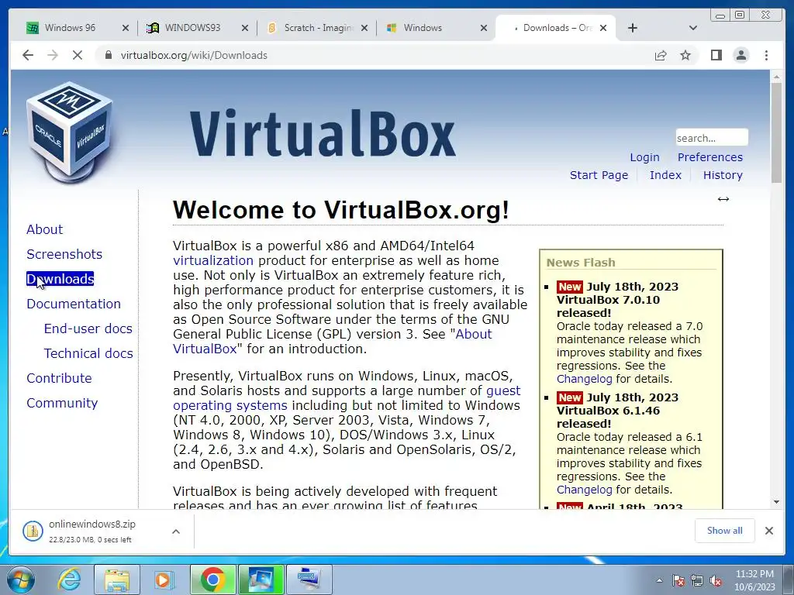Open the Index link
The height and width of the screenshot is (595, 794).
665,175
